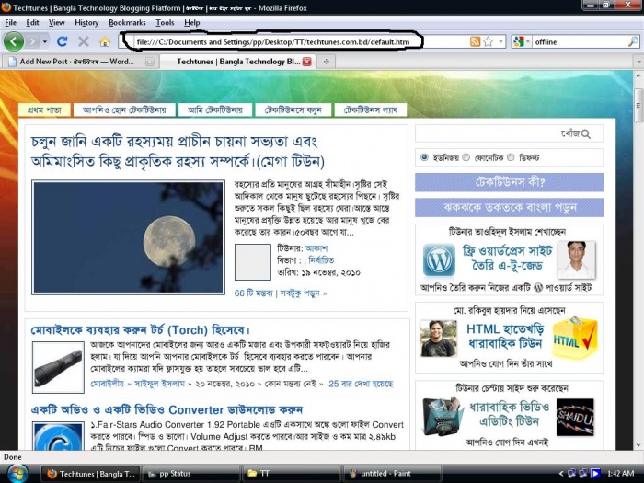Click the 'মোবাইলীয়' category link
Screen dimensions: 644x483
tap(107, 384)
